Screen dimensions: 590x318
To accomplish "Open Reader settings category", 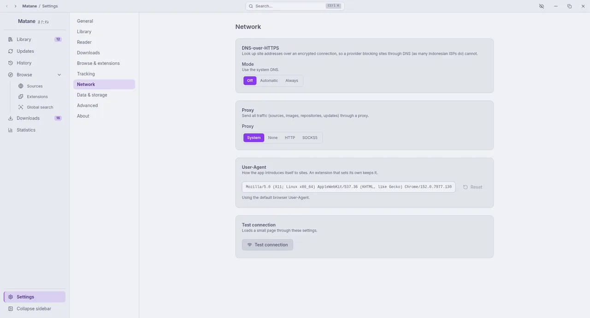I will tap(104, 42).
